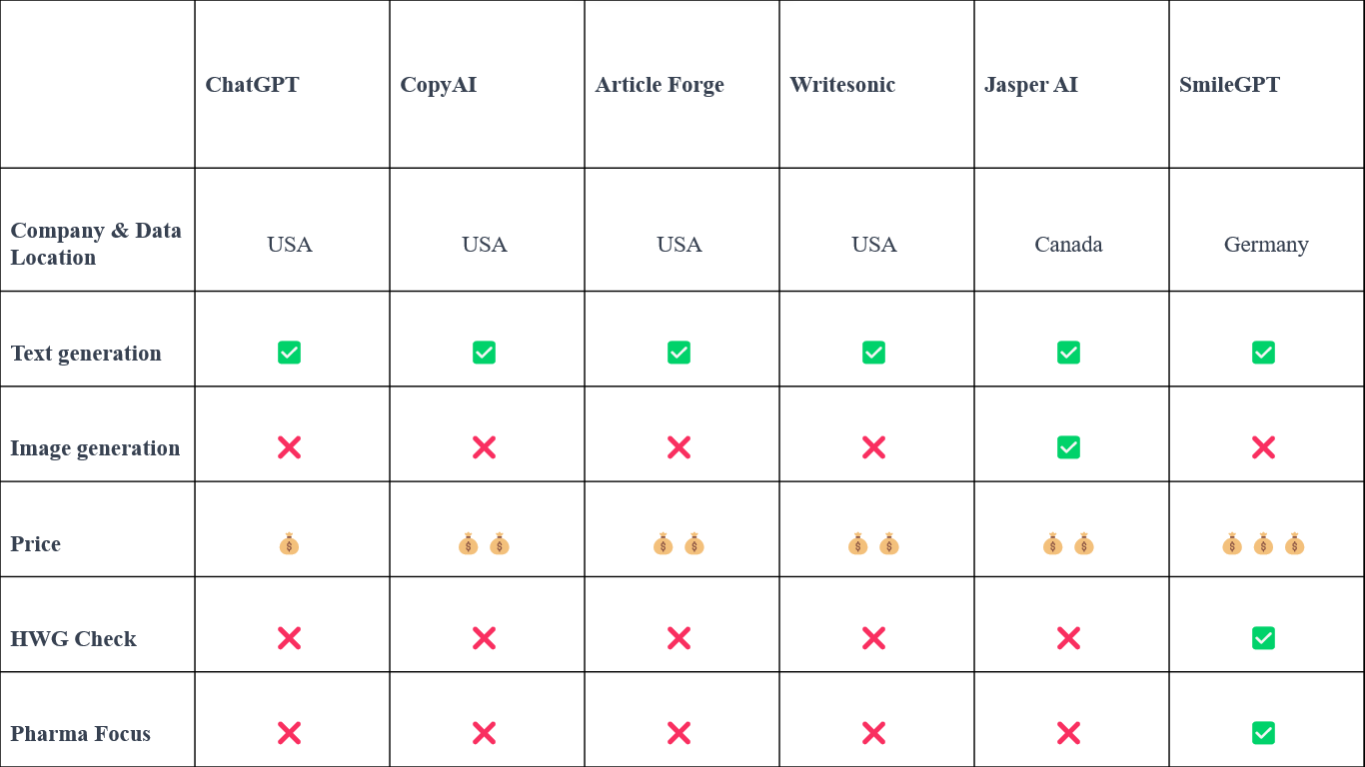This screenshot has height=767, width=1365.
Task: Click the Canada cell under Jasper AI
Action: tap(1068, 245)
